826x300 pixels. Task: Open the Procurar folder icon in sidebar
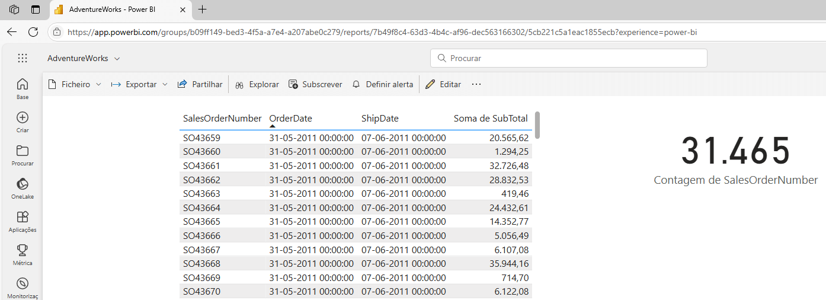[x=23, y=151]
